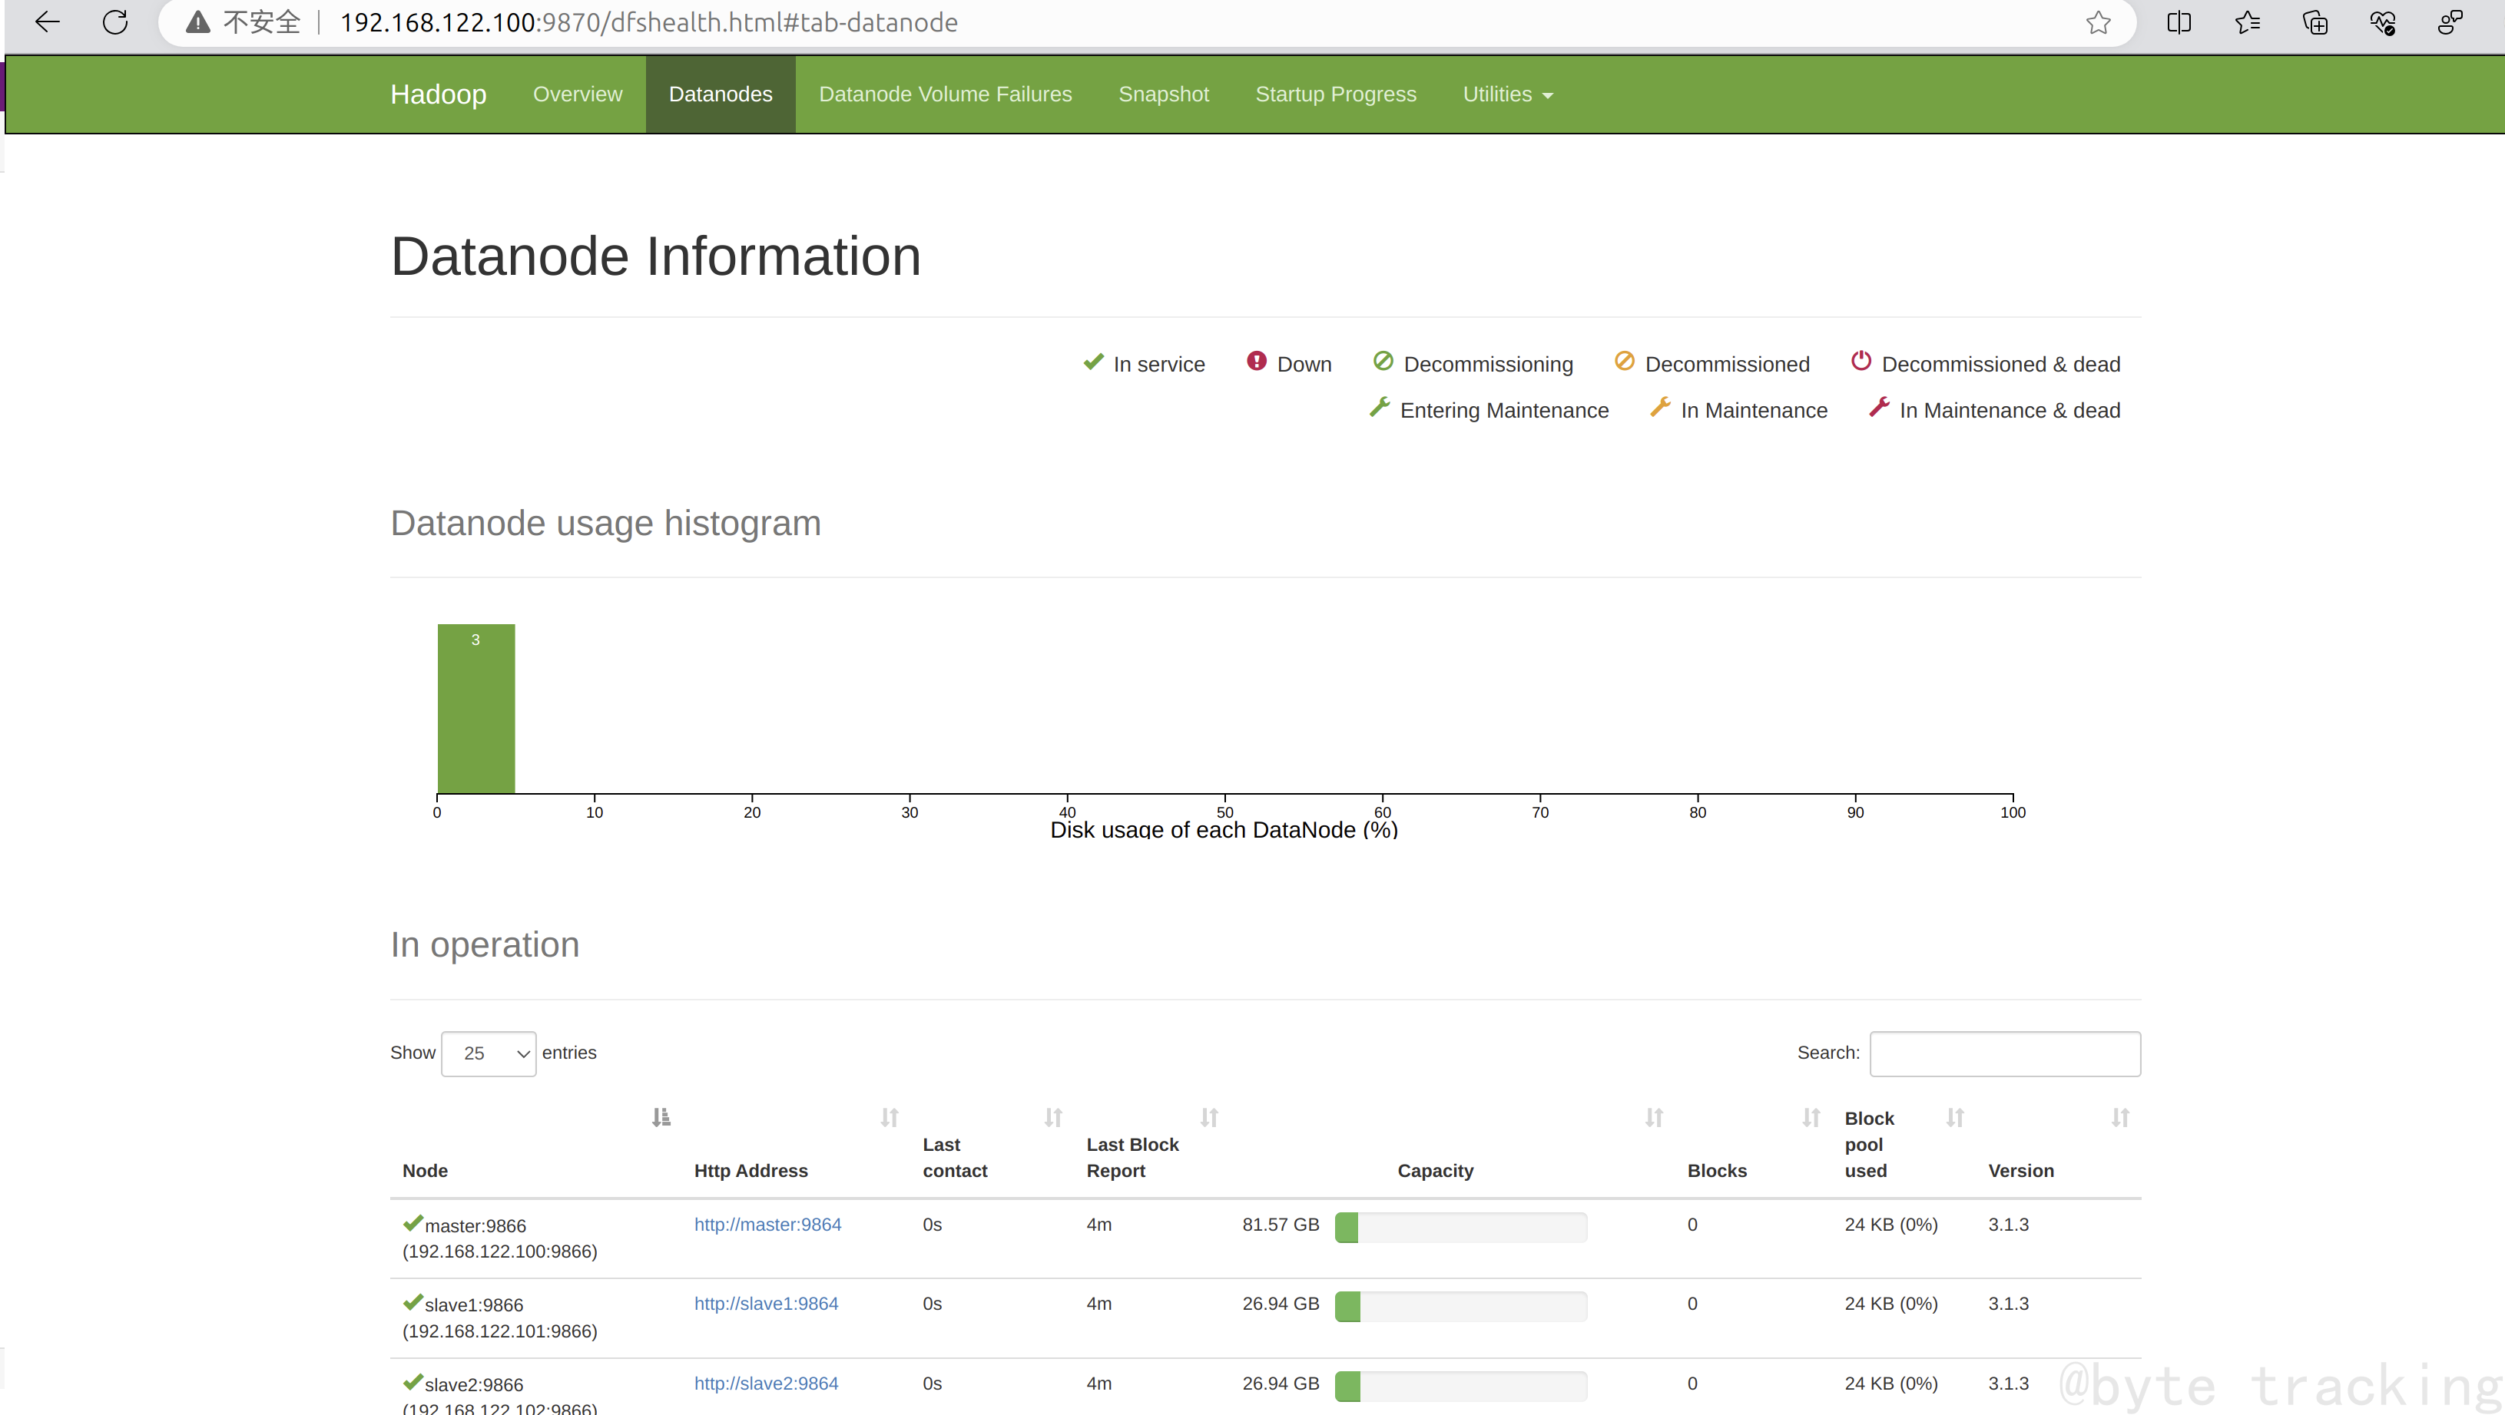The width and height of the screenshot is (2505, 1415).
Task: Open the Show entries count dropdown
Action: point(488,1053)
